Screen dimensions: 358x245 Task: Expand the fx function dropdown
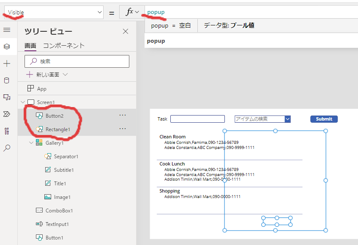[x=132, y=13]
